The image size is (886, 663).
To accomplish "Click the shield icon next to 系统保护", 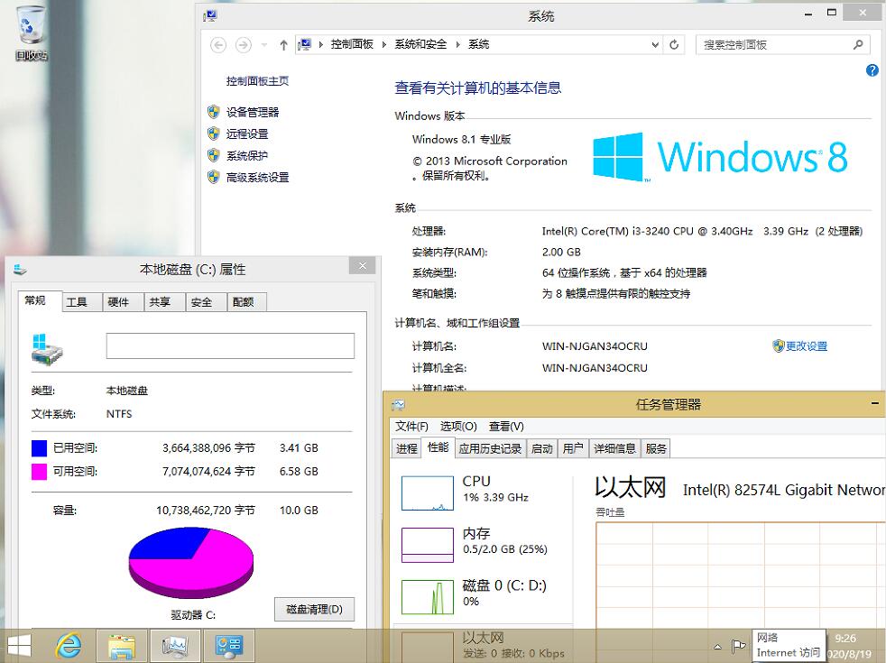I will [x=214, y=155].
